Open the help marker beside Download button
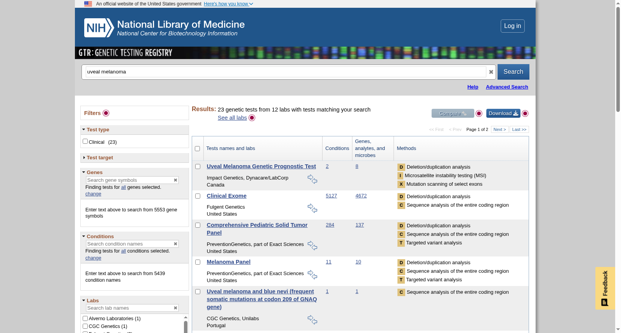This screenshot has width=621, height=333. [x=525, y=113]
